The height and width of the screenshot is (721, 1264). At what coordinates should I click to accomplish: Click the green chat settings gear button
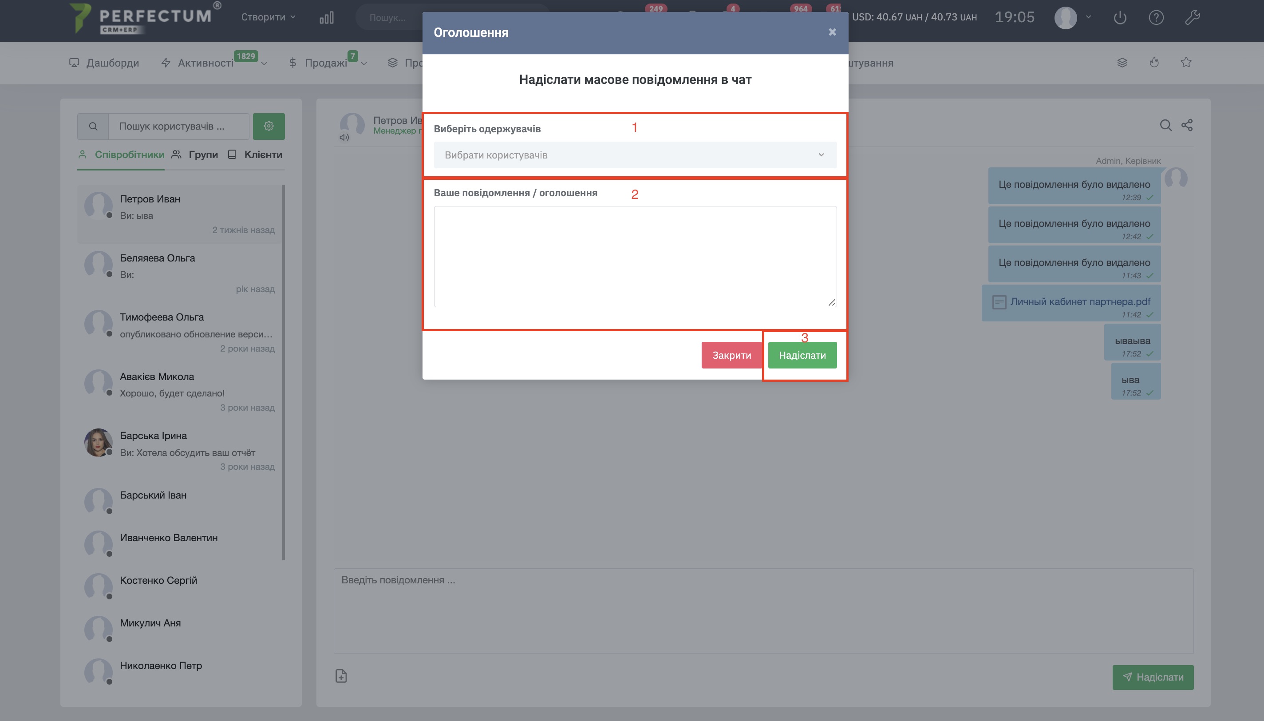click(x=269, y=126)
